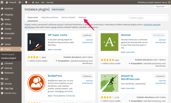This screenshot has width=171, height=103.
Task: Click the Stránky pages icon
Action: [x=2, y=29]
